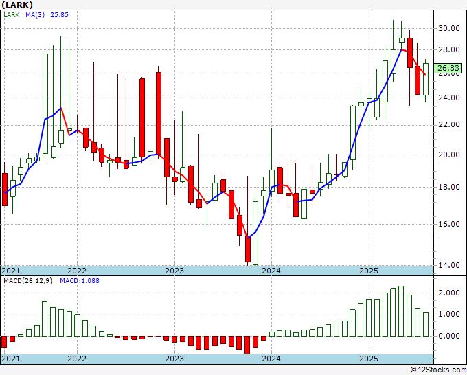Select 2022 on the MACD panel timeline
467x375 pixels.
click(77, 359)
